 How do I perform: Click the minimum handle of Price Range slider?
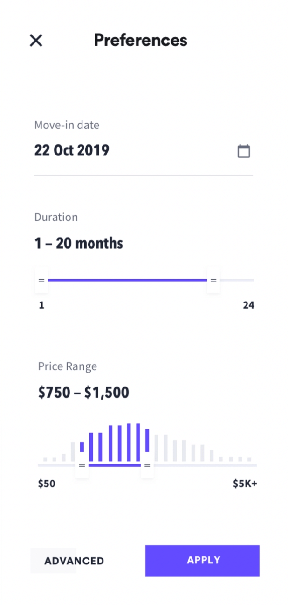pos(82,465)
